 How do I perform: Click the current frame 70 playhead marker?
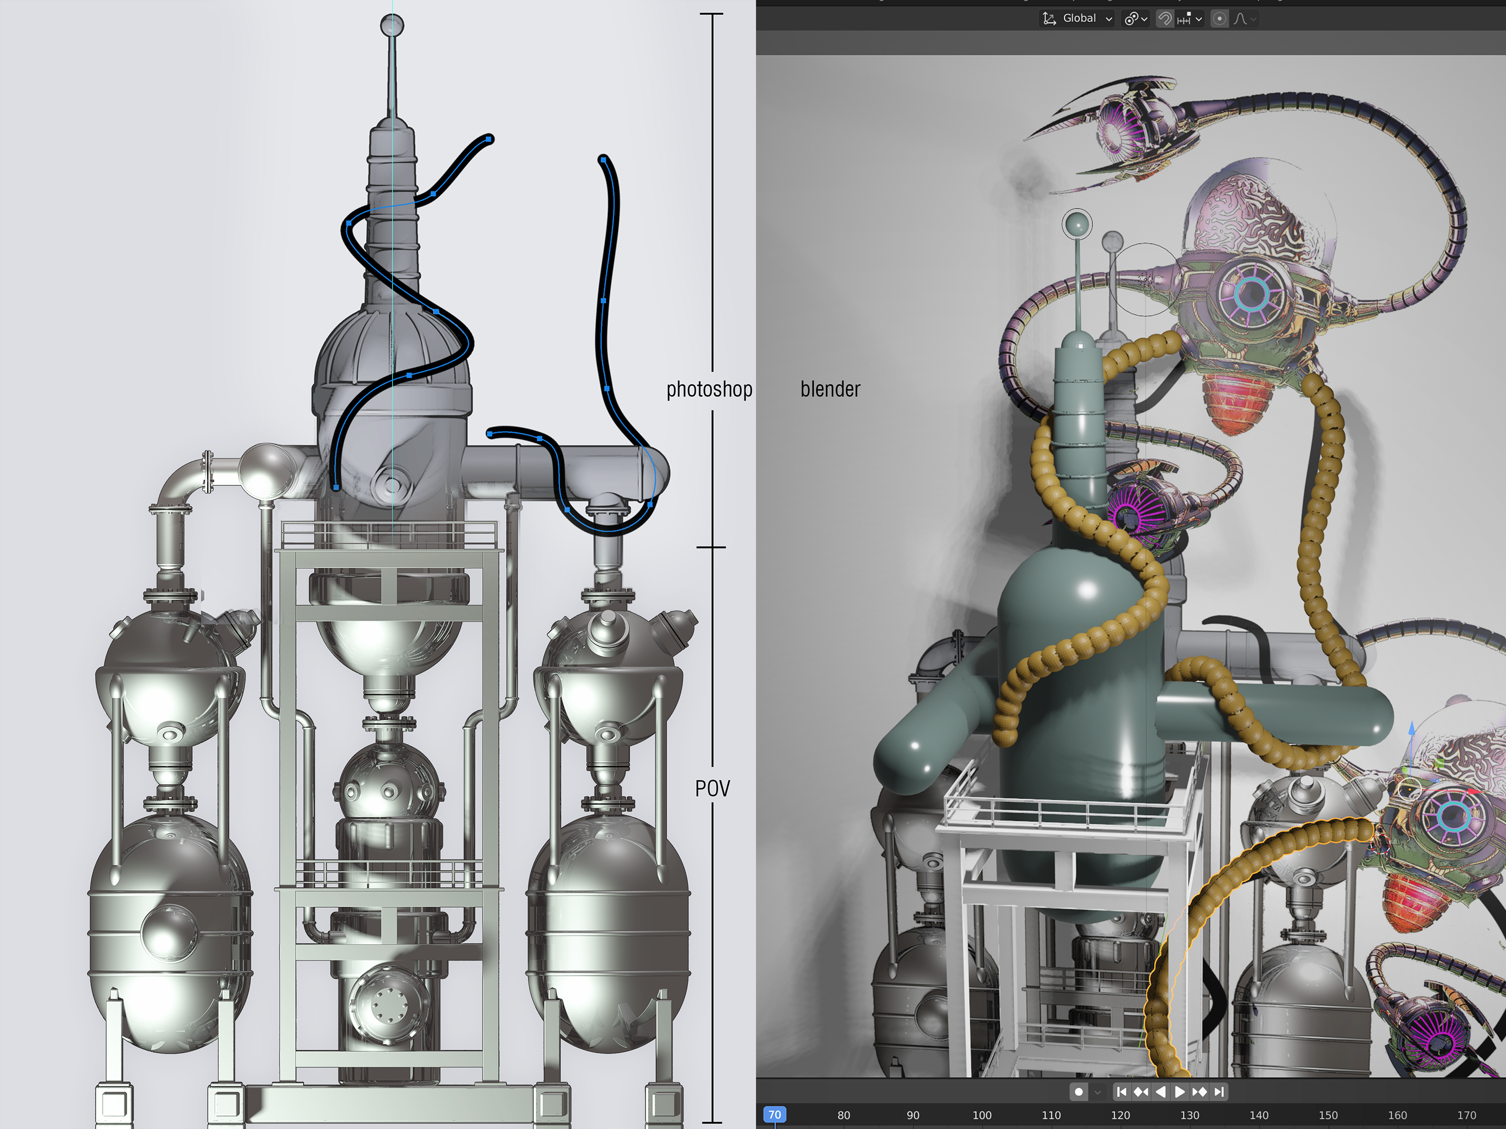[775, 1115]
